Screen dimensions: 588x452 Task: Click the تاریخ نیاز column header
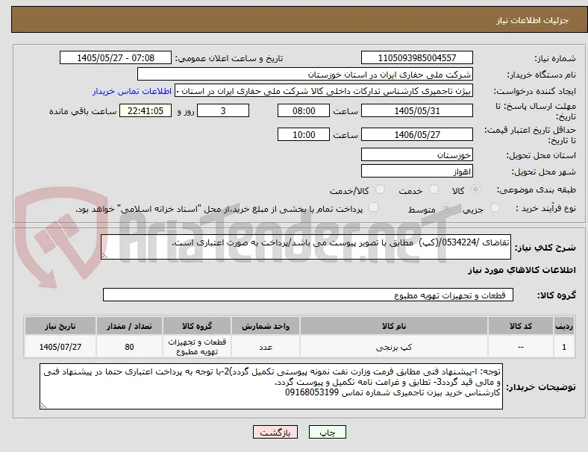coord(60,326)
